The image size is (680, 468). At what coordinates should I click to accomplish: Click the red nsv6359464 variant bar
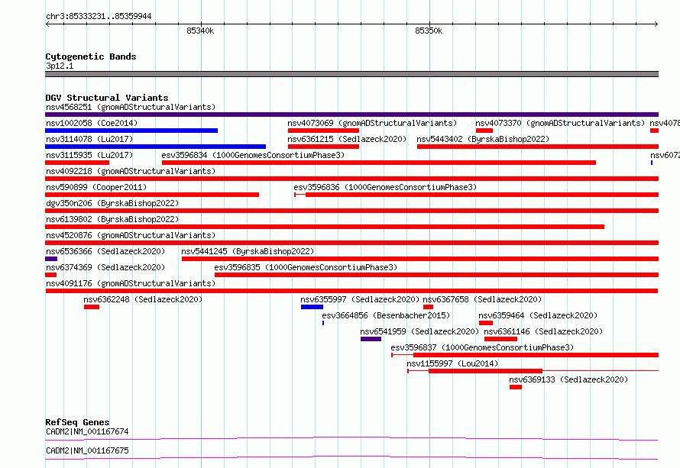pyautogui.click(x=486, y=323)
